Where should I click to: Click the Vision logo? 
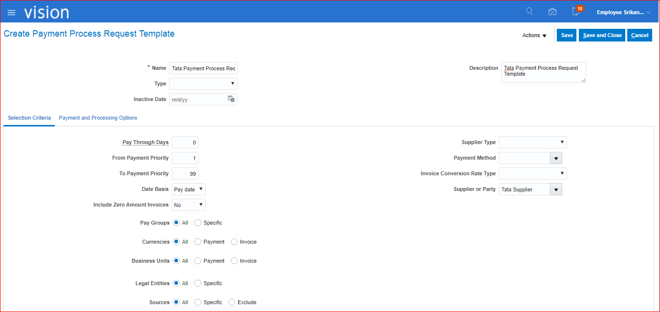pos(46,12)
